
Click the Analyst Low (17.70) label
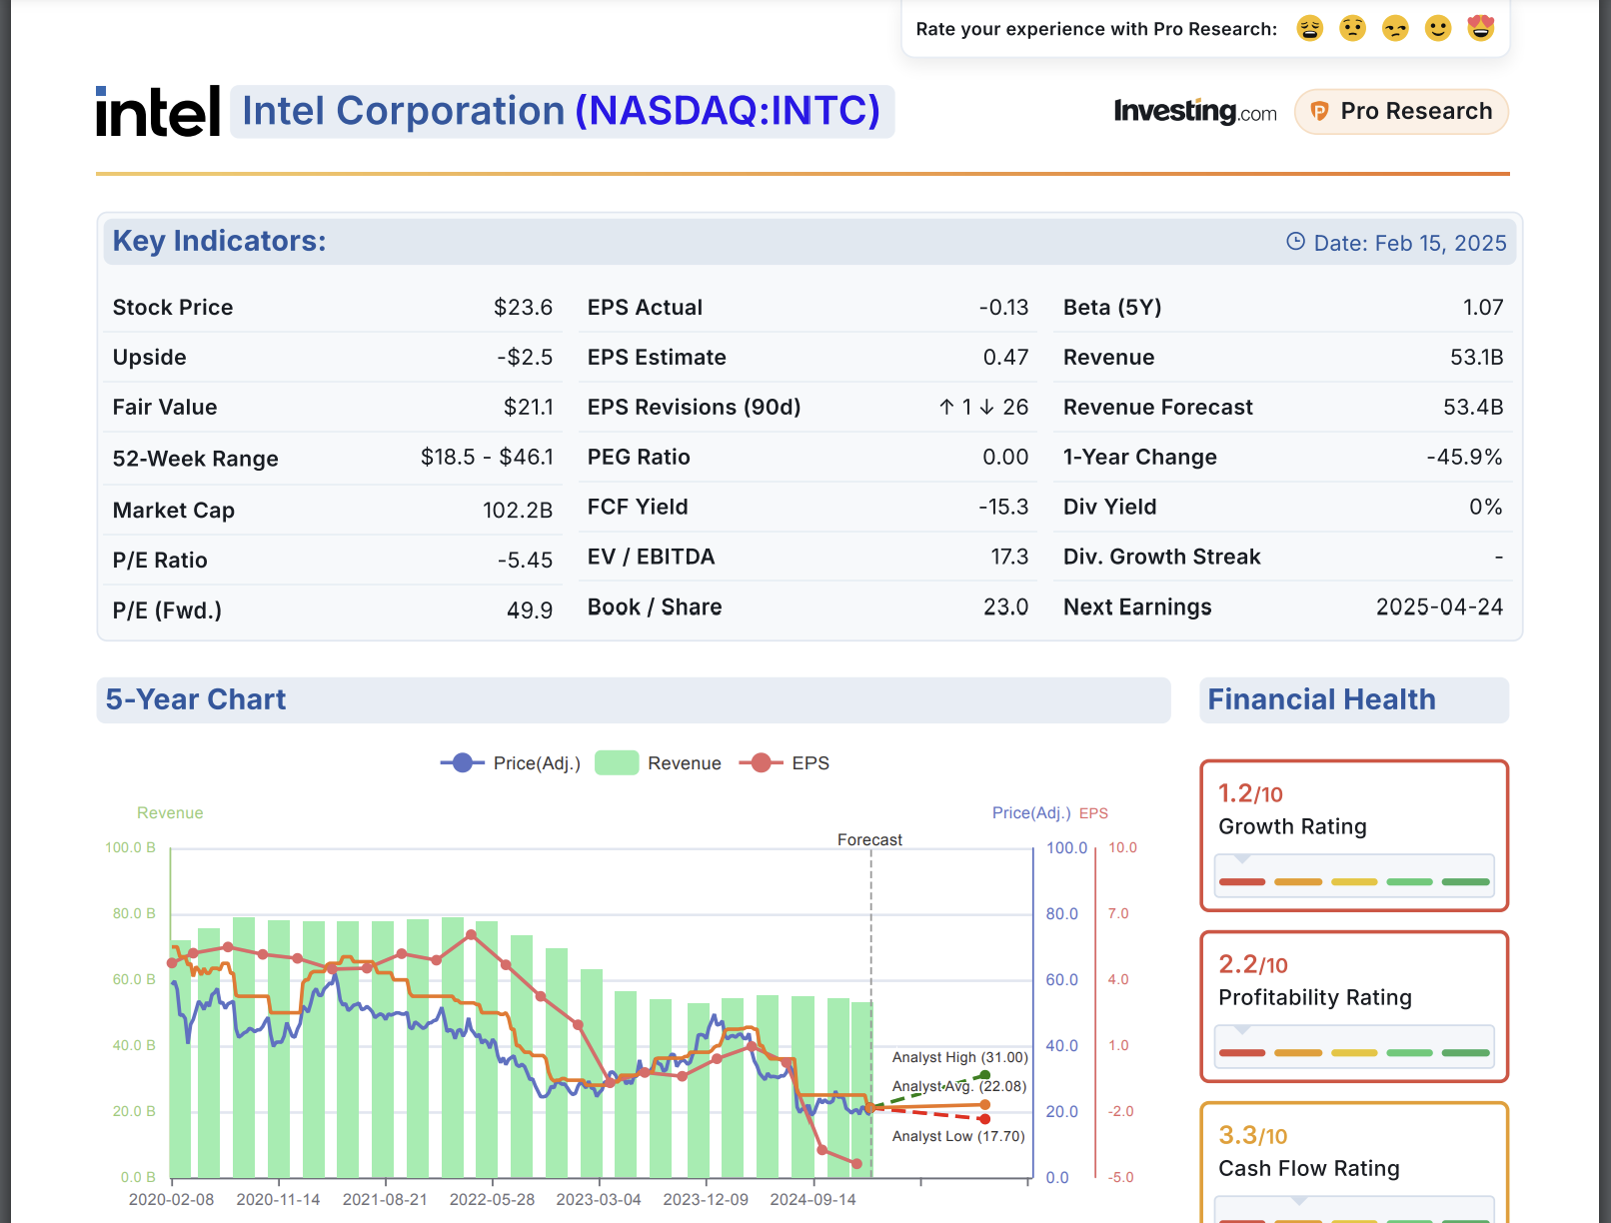tap(958, 1136)
